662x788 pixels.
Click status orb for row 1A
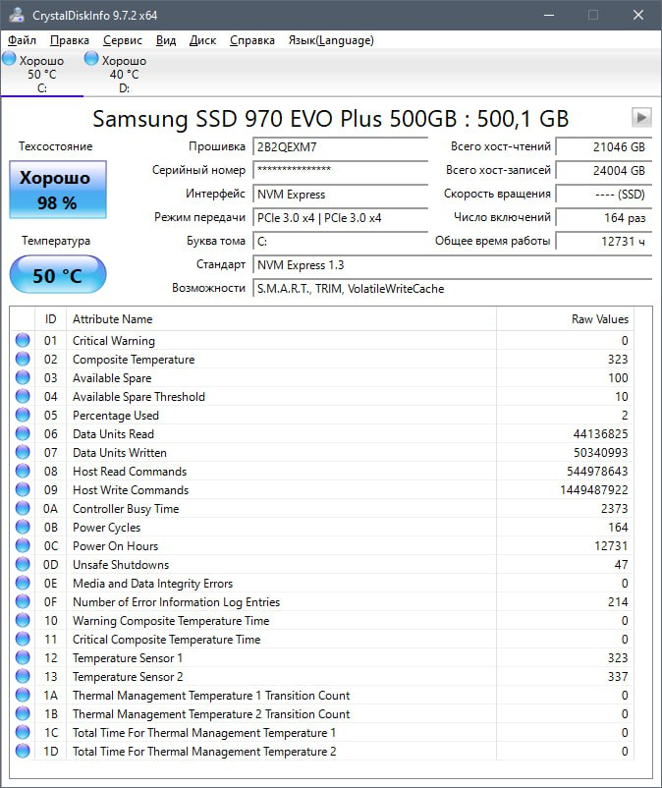(23, 695)
